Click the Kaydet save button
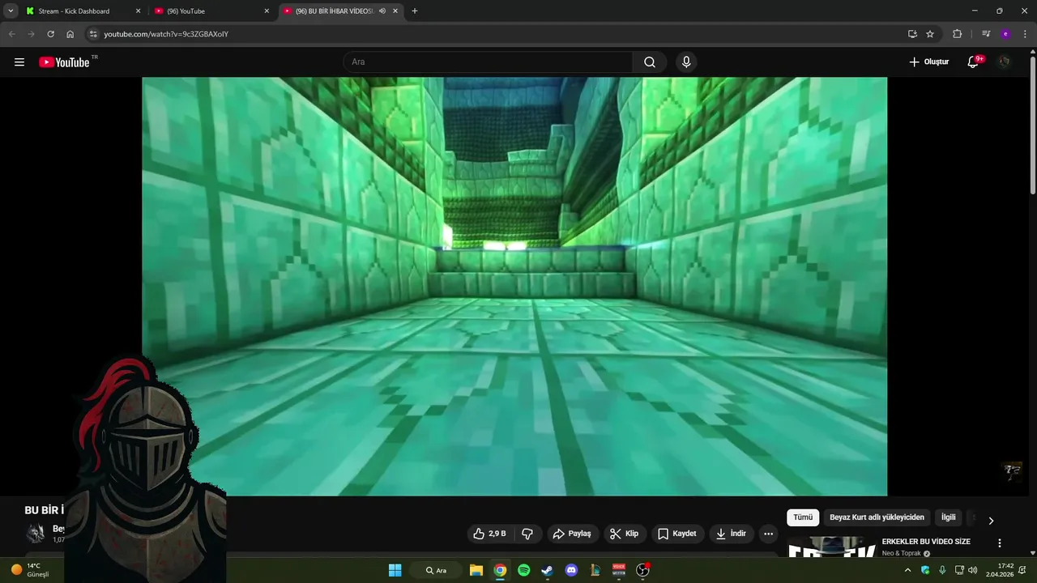The image size is (1037, 583). 676,534
